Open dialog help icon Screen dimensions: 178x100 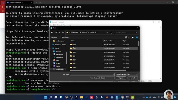(137, 37)
